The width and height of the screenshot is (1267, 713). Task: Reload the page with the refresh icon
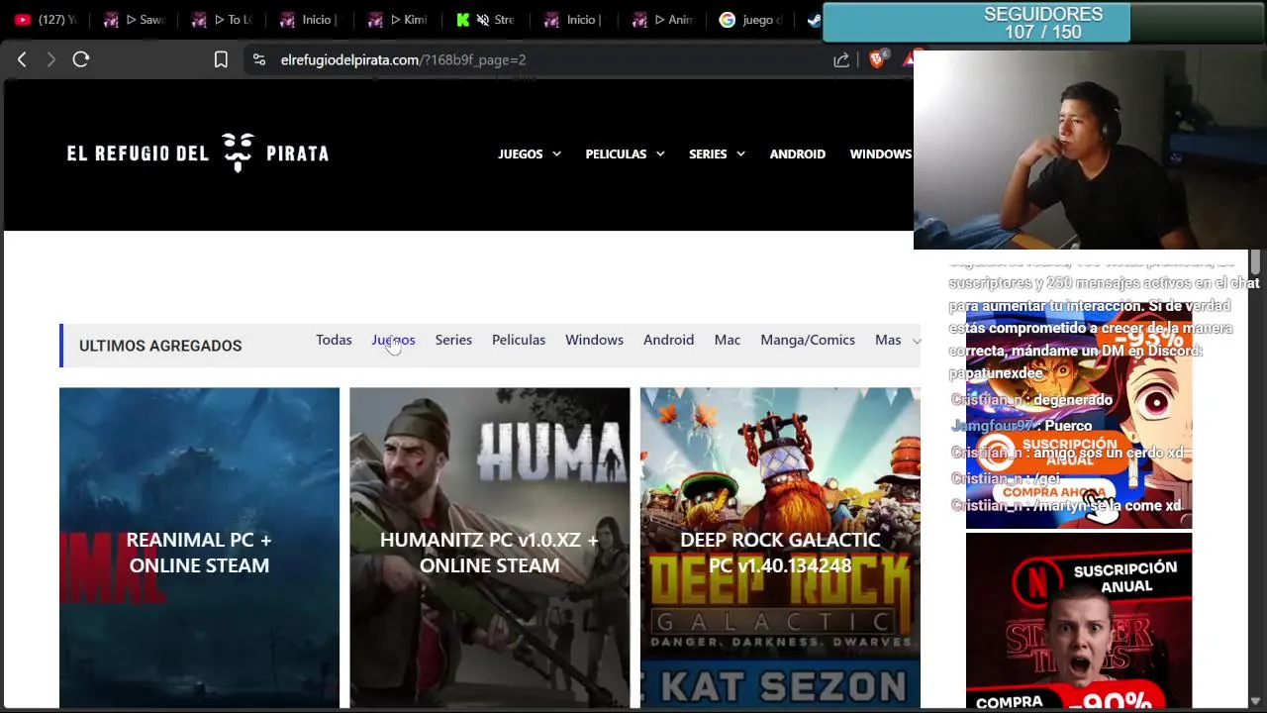coord(81,59)
